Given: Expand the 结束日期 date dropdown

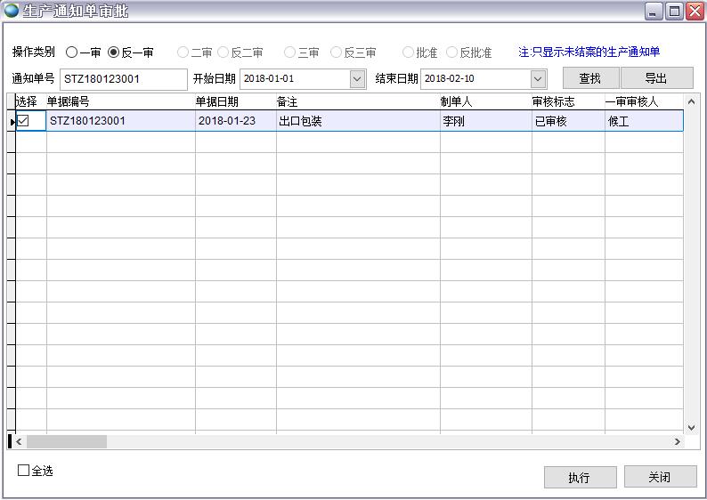Looking at the screenshot, I should click(x=538, y=79).
